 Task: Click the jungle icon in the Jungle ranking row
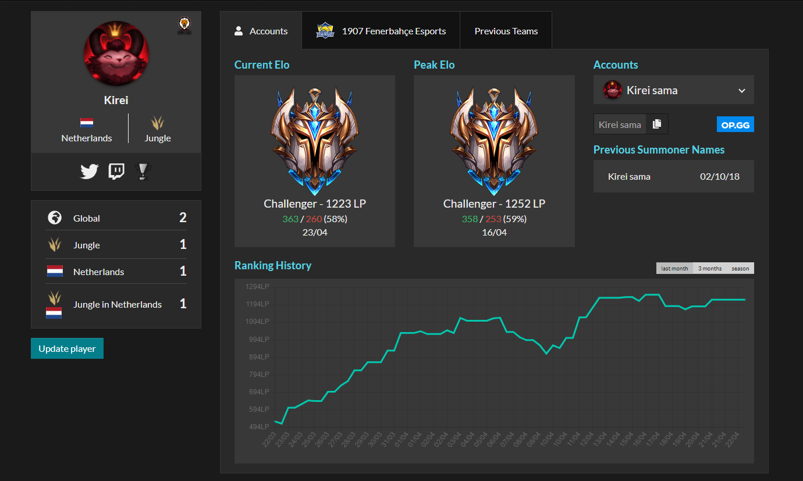(x=55, y=245)
